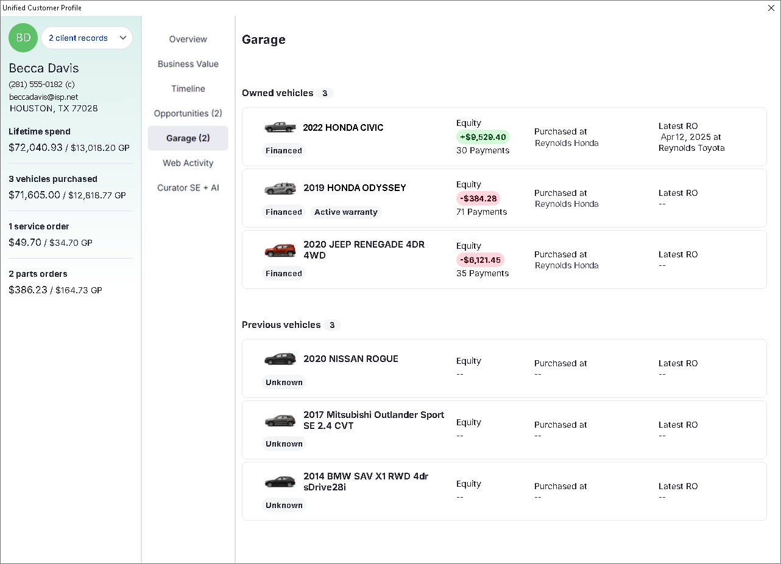Click the Becca Davis name heading

coord(44,68)
